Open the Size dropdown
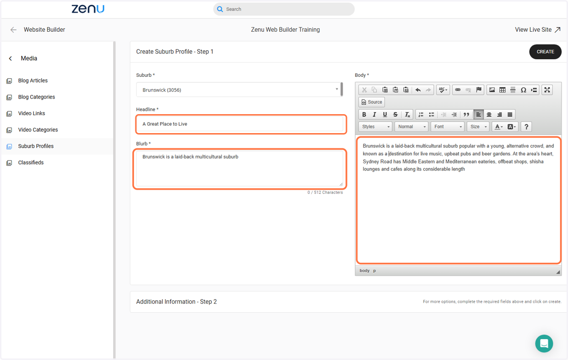 (478, 126)
